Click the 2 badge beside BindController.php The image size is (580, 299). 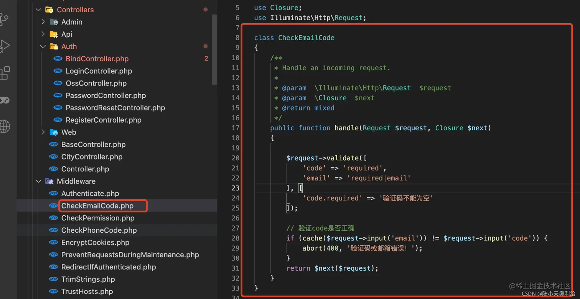206,59
